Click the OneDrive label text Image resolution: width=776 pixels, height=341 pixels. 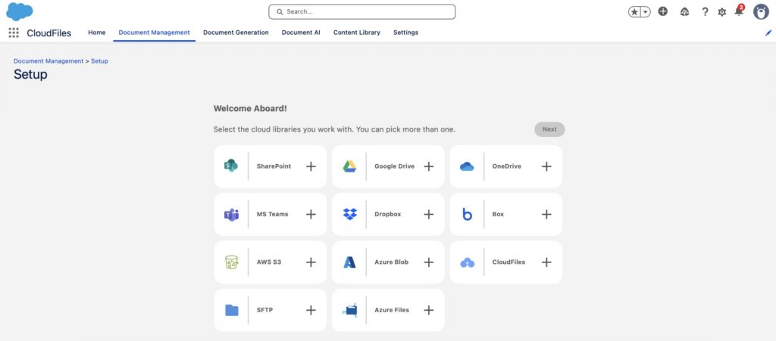(x=506, y=166)
